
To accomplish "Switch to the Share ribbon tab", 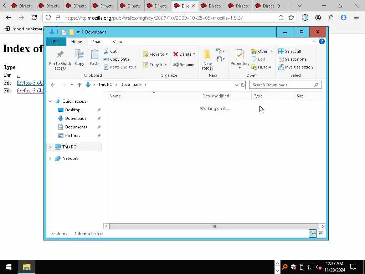I will [x=97, y=42].
